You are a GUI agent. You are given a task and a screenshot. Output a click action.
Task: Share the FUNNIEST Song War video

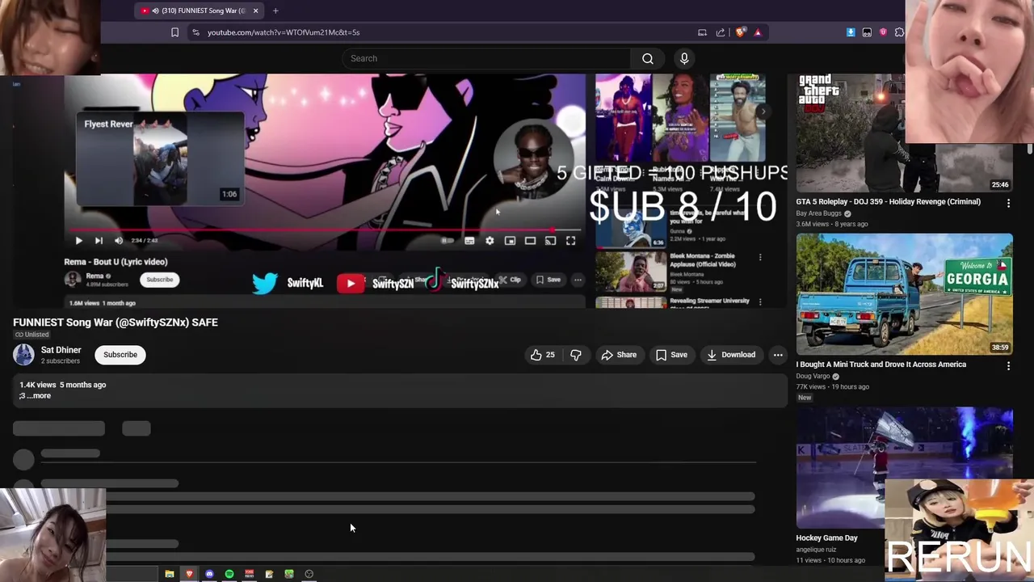[x=619, y=355]
